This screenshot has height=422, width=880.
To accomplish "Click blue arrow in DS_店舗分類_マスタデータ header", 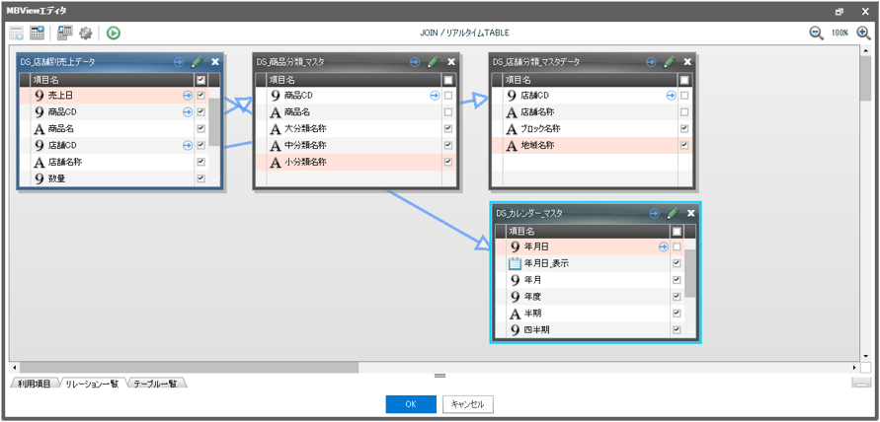I will pos(651,62).
